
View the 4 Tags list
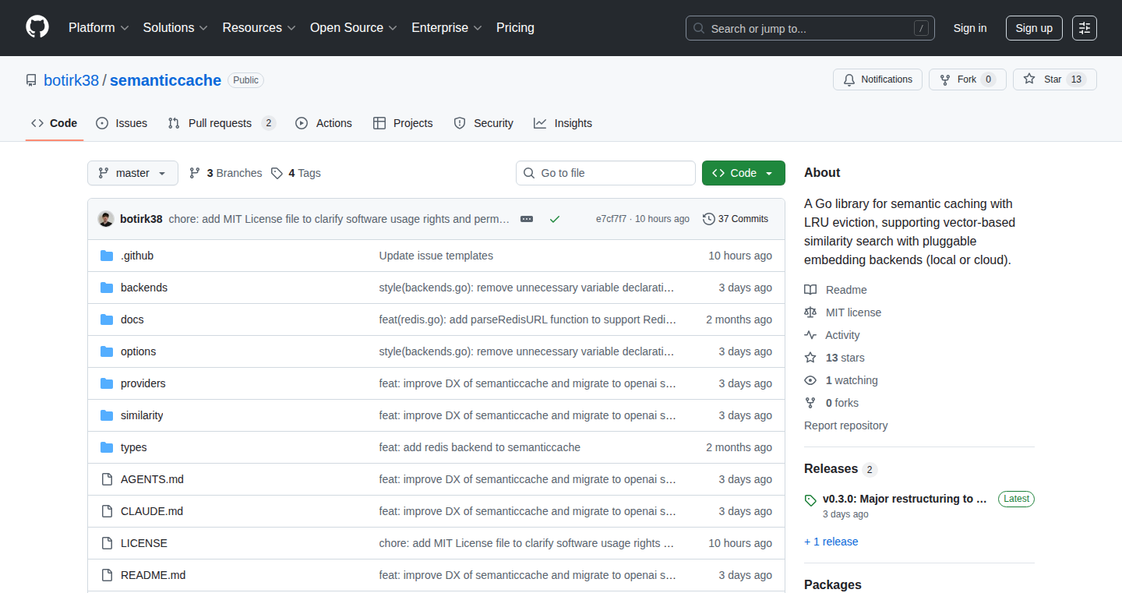[296, 173]
